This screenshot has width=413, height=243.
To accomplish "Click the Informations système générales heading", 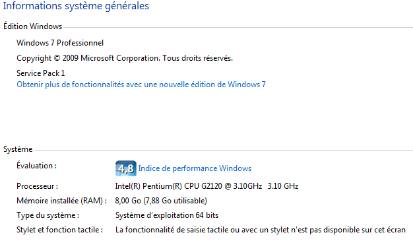I will 76,6.
